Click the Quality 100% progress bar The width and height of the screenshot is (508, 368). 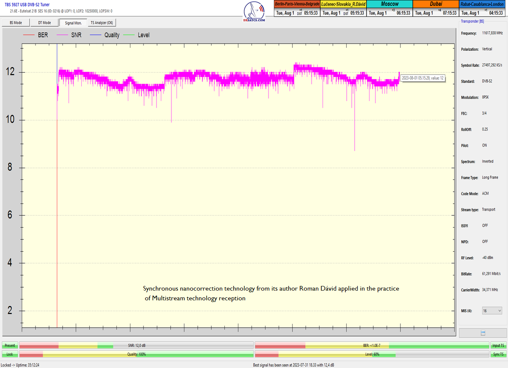[x=136, y=354]
